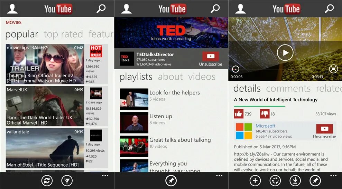This screenshot has width=342, height=189.
Task: Click the Look for the helpers thumbnail
Action: pyautogui.click(x=134, y=99)
